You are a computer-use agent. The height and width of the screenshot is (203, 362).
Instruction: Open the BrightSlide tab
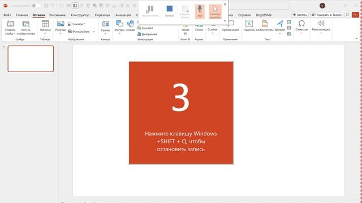tap(264, 15)
